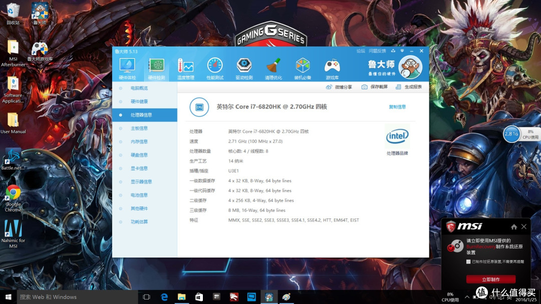Click the home icon in MSI popup
Image resolution: width=541 pixels, height=304 pixels.
tap(514, 226)
